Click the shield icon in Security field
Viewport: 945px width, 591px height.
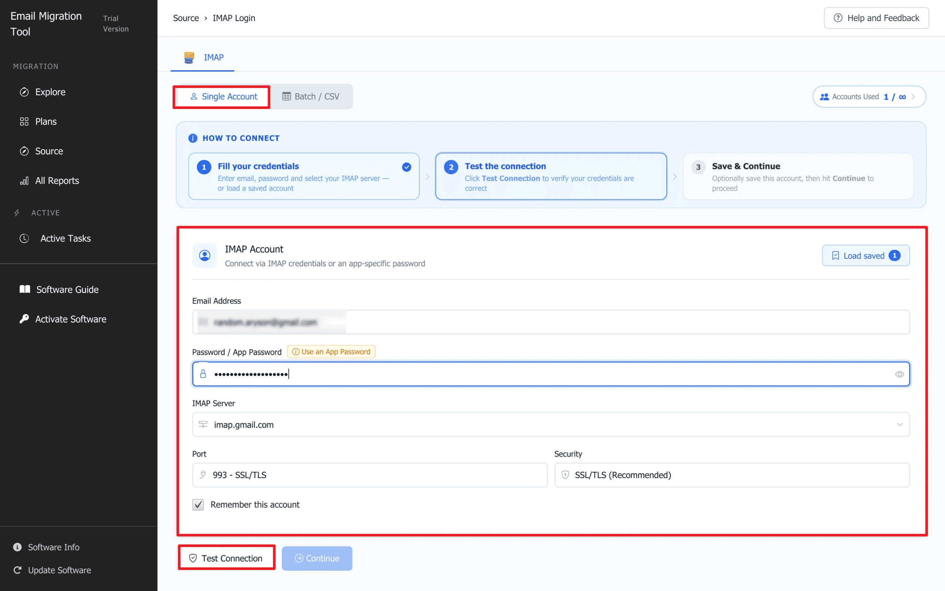(x=565, y=475)
